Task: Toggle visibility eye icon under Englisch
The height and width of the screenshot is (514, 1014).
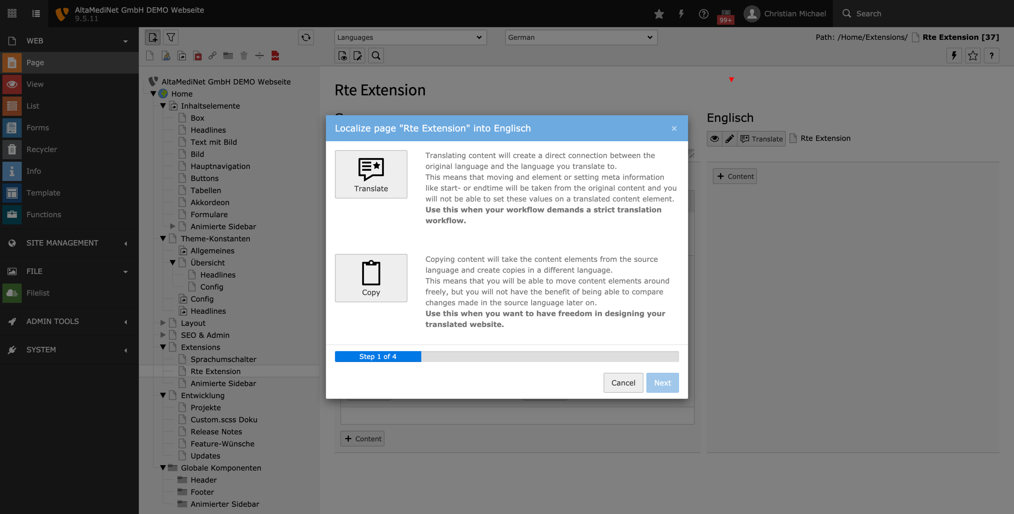Action: coord(715,139)
